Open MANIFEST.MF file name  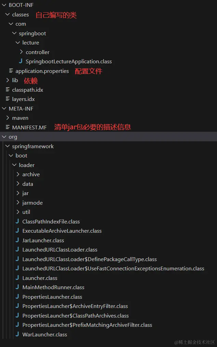(x=29, y=127)
